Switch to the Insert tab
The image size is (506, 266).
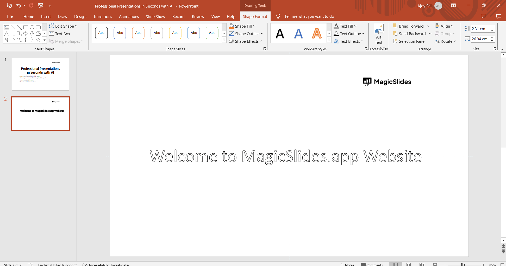point(46,16)
